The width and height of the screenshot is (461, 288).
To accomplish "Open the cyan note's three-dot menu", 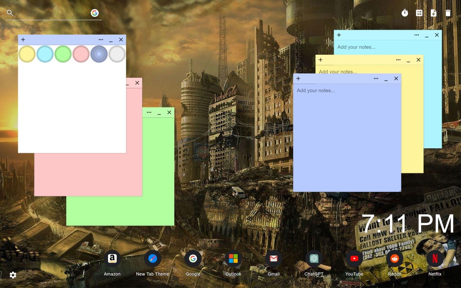I will (417, 35).
